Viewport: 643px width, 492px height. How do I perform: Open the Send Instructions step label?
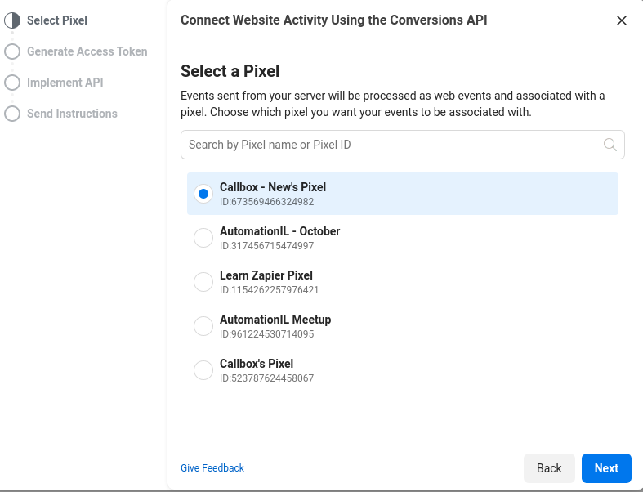click(x=72, y=114)
